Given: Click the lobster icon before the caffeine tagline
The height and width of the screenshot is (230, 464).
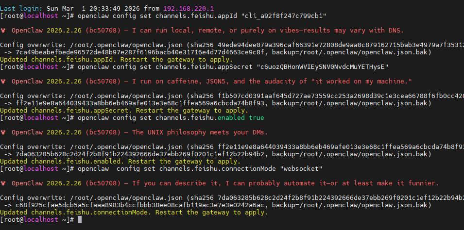Looking at the screenshot, I should (3, 82).
